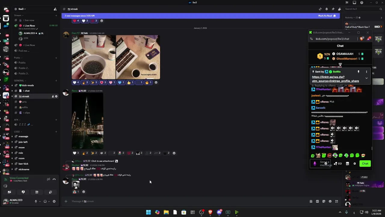
Task: Turn on camera in voice panel
Action: [x=9, y=192]
